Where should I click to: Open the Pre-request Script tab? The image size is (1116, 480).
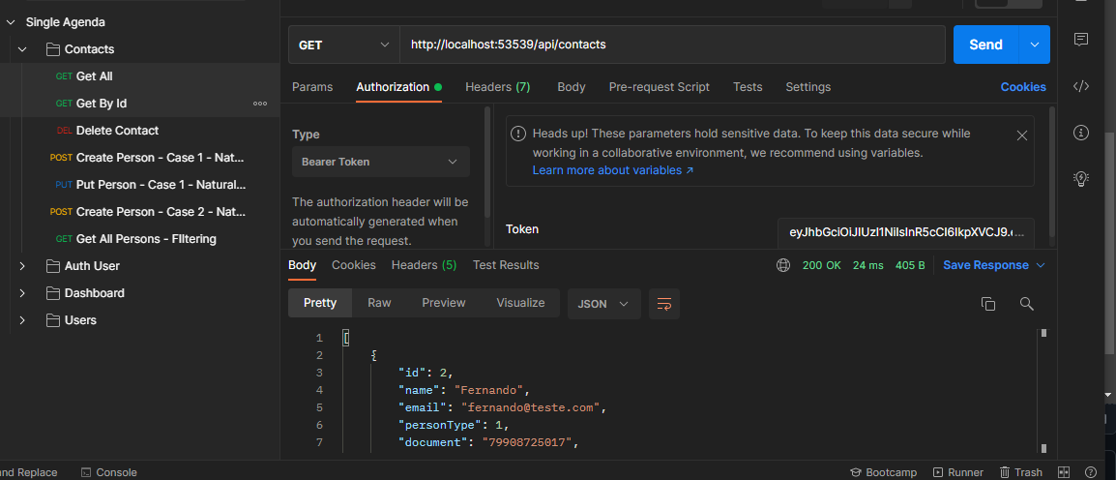(x=660, y=87)
